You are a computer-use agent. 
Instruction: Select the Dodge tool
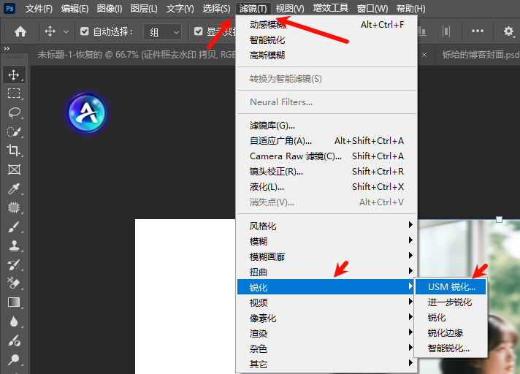pos(14,359)
